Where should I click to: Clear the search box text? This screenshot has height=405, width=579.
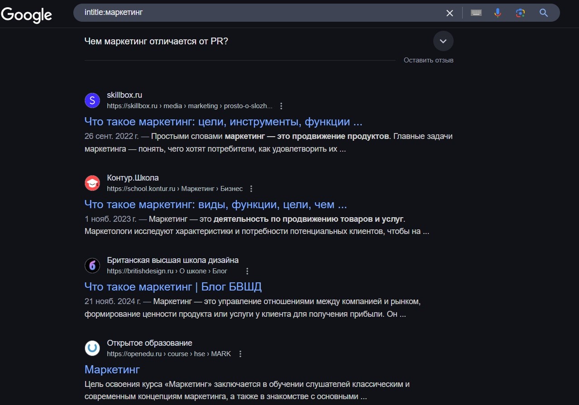click(450, 13)
